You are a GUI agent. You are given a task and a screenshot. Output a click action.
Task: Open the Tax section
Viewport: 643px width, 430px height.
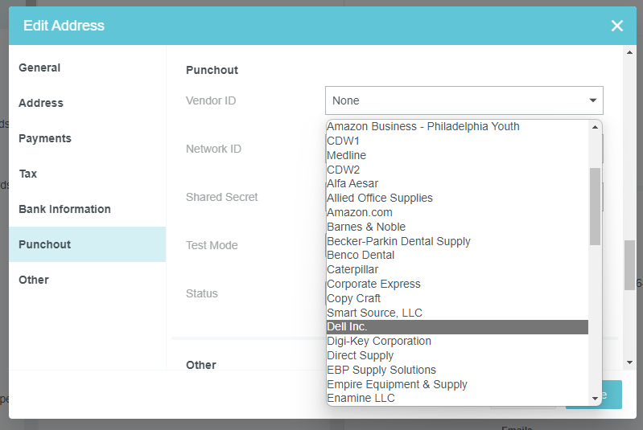[28, 174]
